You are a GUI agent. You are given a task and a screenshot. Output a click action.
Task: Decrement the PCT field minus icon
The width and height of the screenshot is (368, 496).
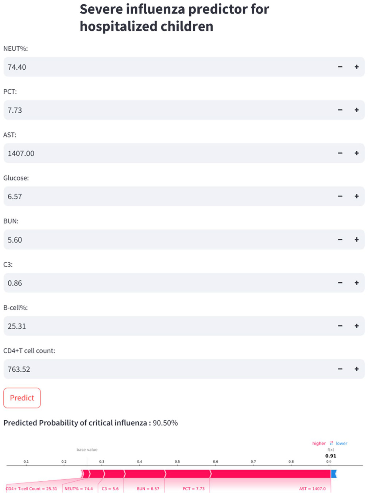coord(340,110)
